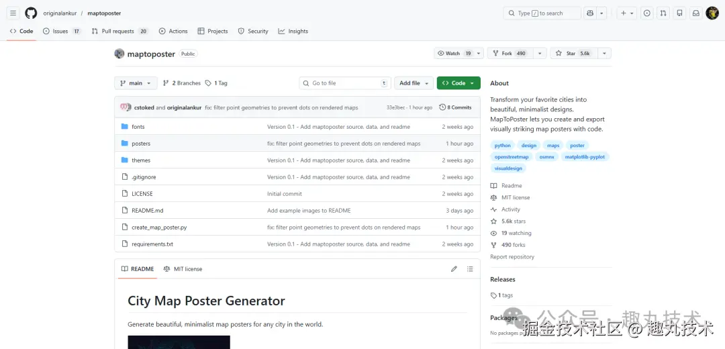Open the Security tab

[x=253, y=31]
